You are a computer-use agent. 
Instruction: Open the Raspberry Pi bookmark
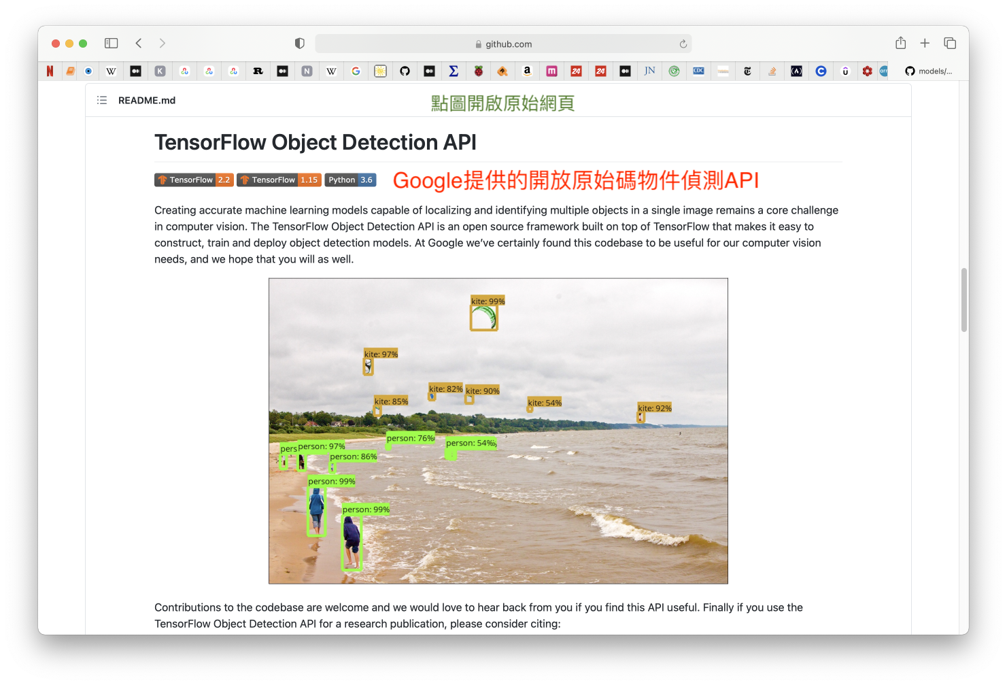478,71
